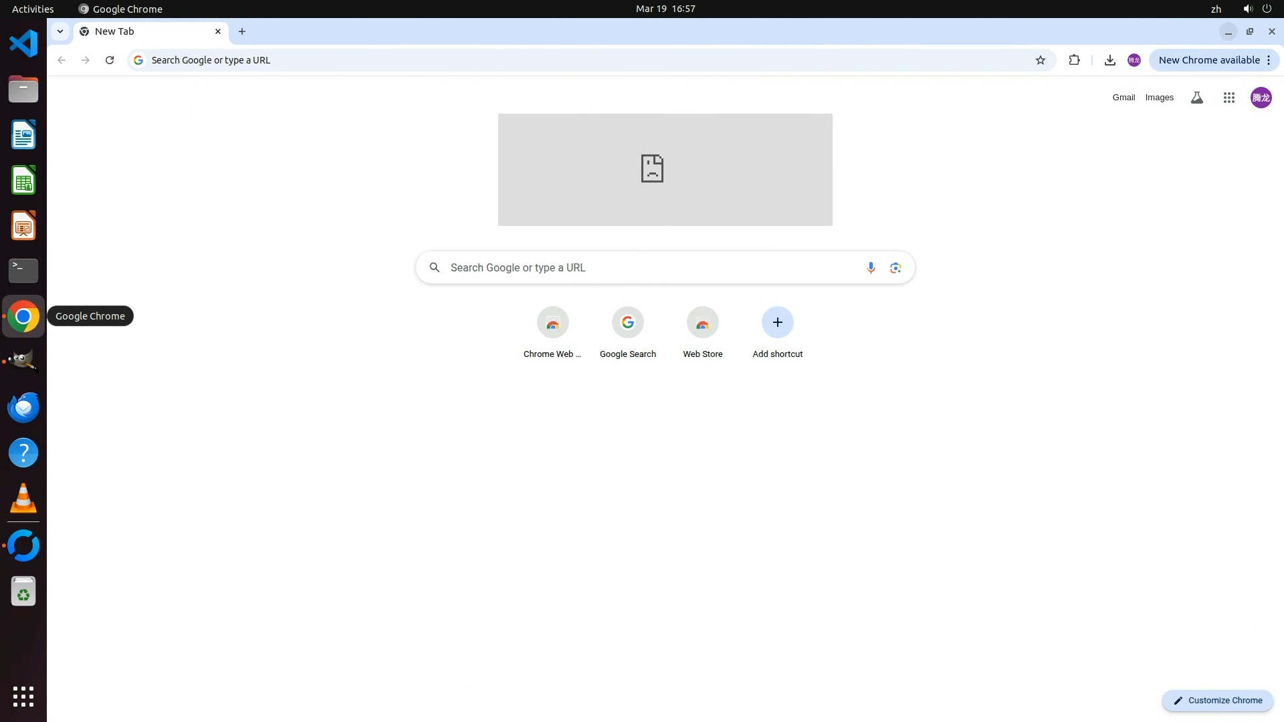Viewport: 1284px width, 722px height.
Task: Click the voice search microphone icon
Action: 871,267
